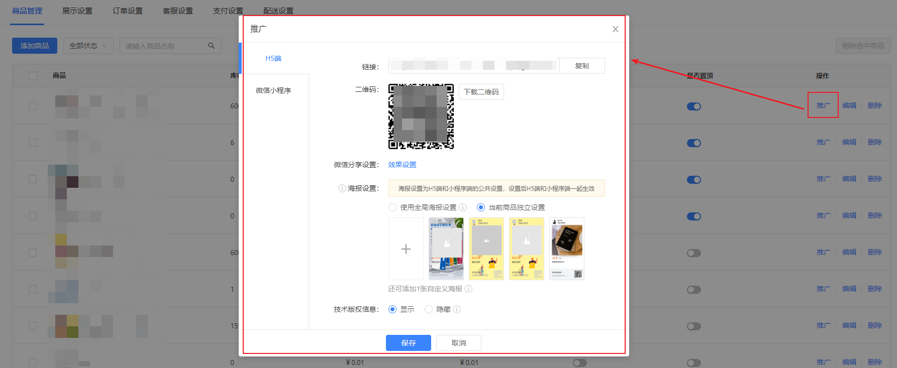The image size is (897, 368).
Task: Click the search magnifier icon in product name field
Action: [212, 46]
